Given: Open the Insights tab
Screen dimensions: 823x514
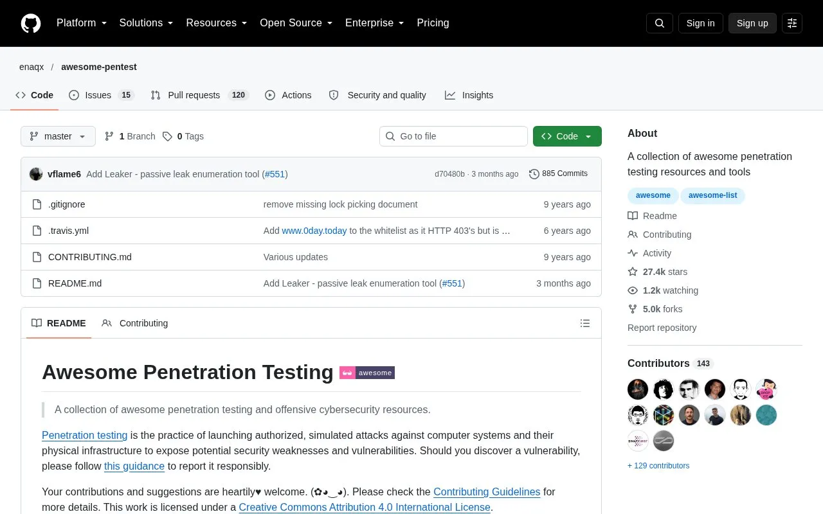Looking at the screenshot, I should click(469, 95).
